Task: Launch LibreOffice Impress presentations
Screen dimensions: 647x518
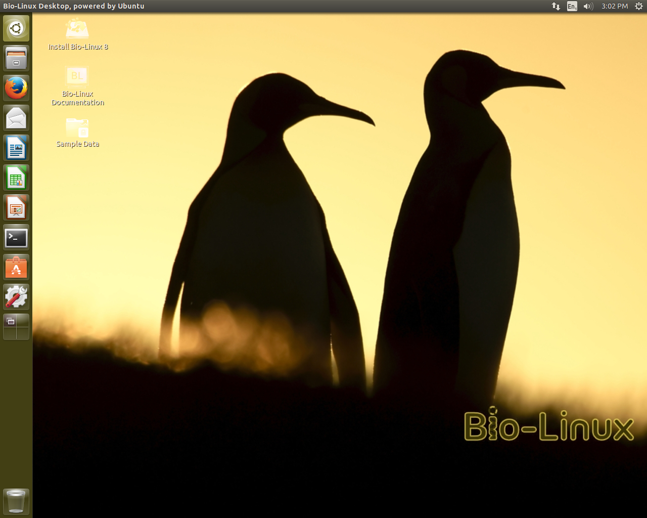Action: click(16, 207)
